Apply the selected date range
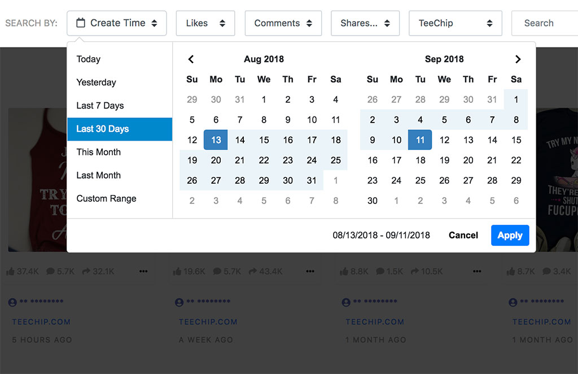The height and width of the screenshot is (374, 578). point(510,236)
